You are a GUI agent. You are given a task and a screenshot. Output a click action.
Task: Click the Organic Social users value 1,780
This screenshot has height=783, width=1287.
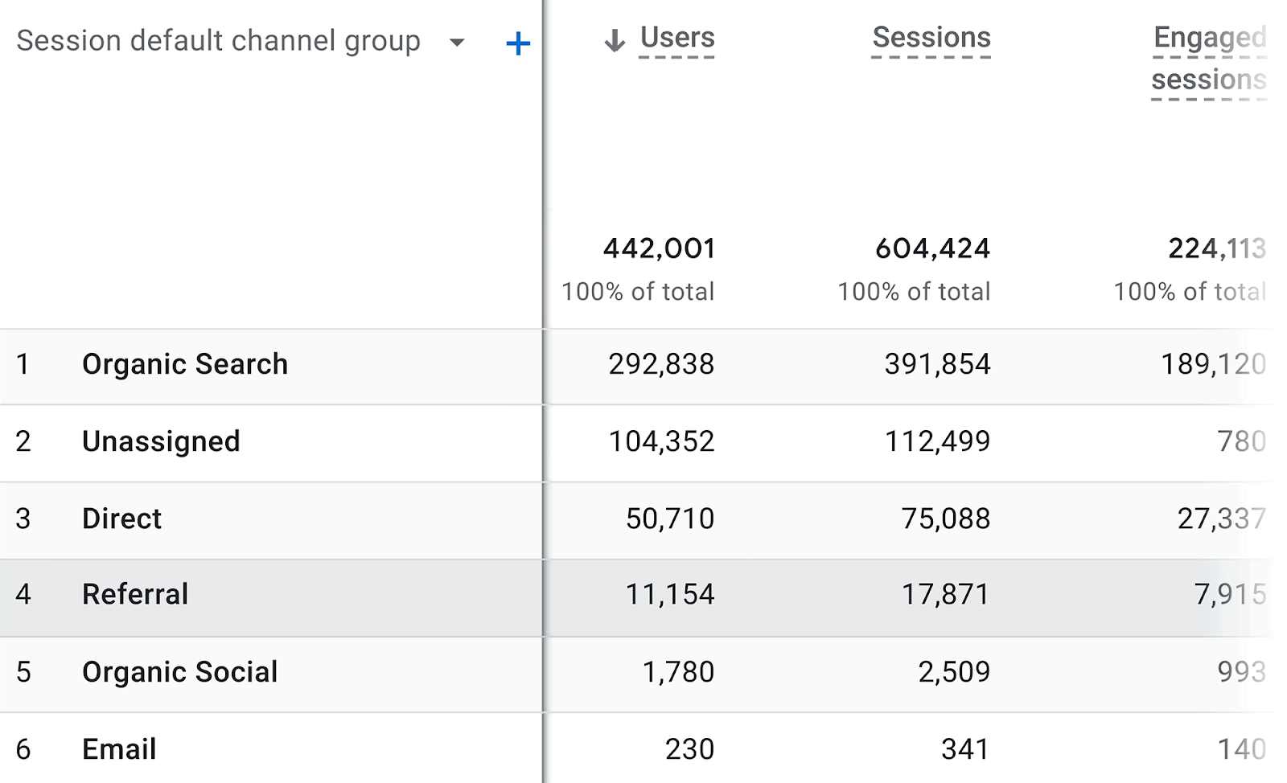(x=678, y=672)
